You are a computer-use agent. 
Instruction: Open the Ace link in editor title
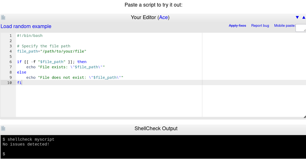coord(164,17)
